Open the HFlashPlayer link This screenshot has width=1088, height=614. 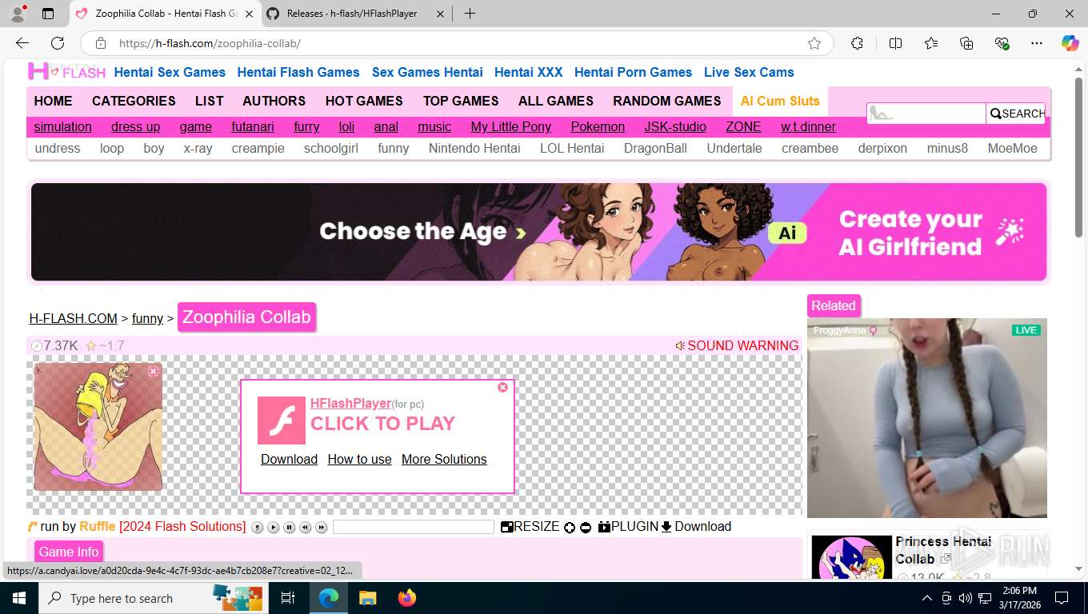tap(350, 404)
